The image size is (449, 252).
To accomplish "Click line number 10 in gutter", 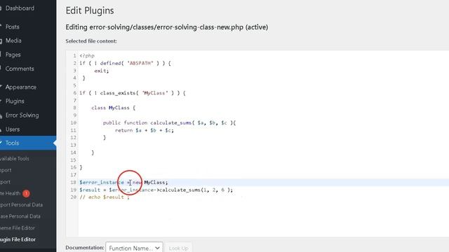I will coord(73,122).
